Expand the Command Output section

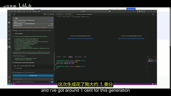click(18, 68)
